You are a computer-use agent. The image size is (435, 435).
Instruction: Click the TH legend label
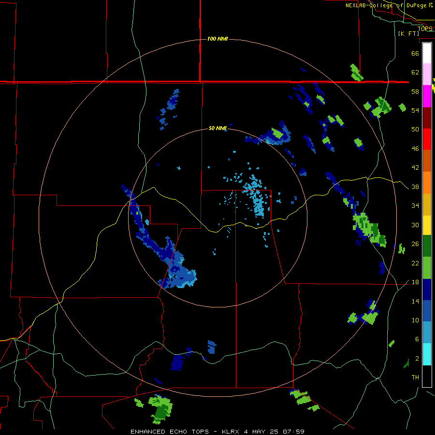(x=415, y=377)
